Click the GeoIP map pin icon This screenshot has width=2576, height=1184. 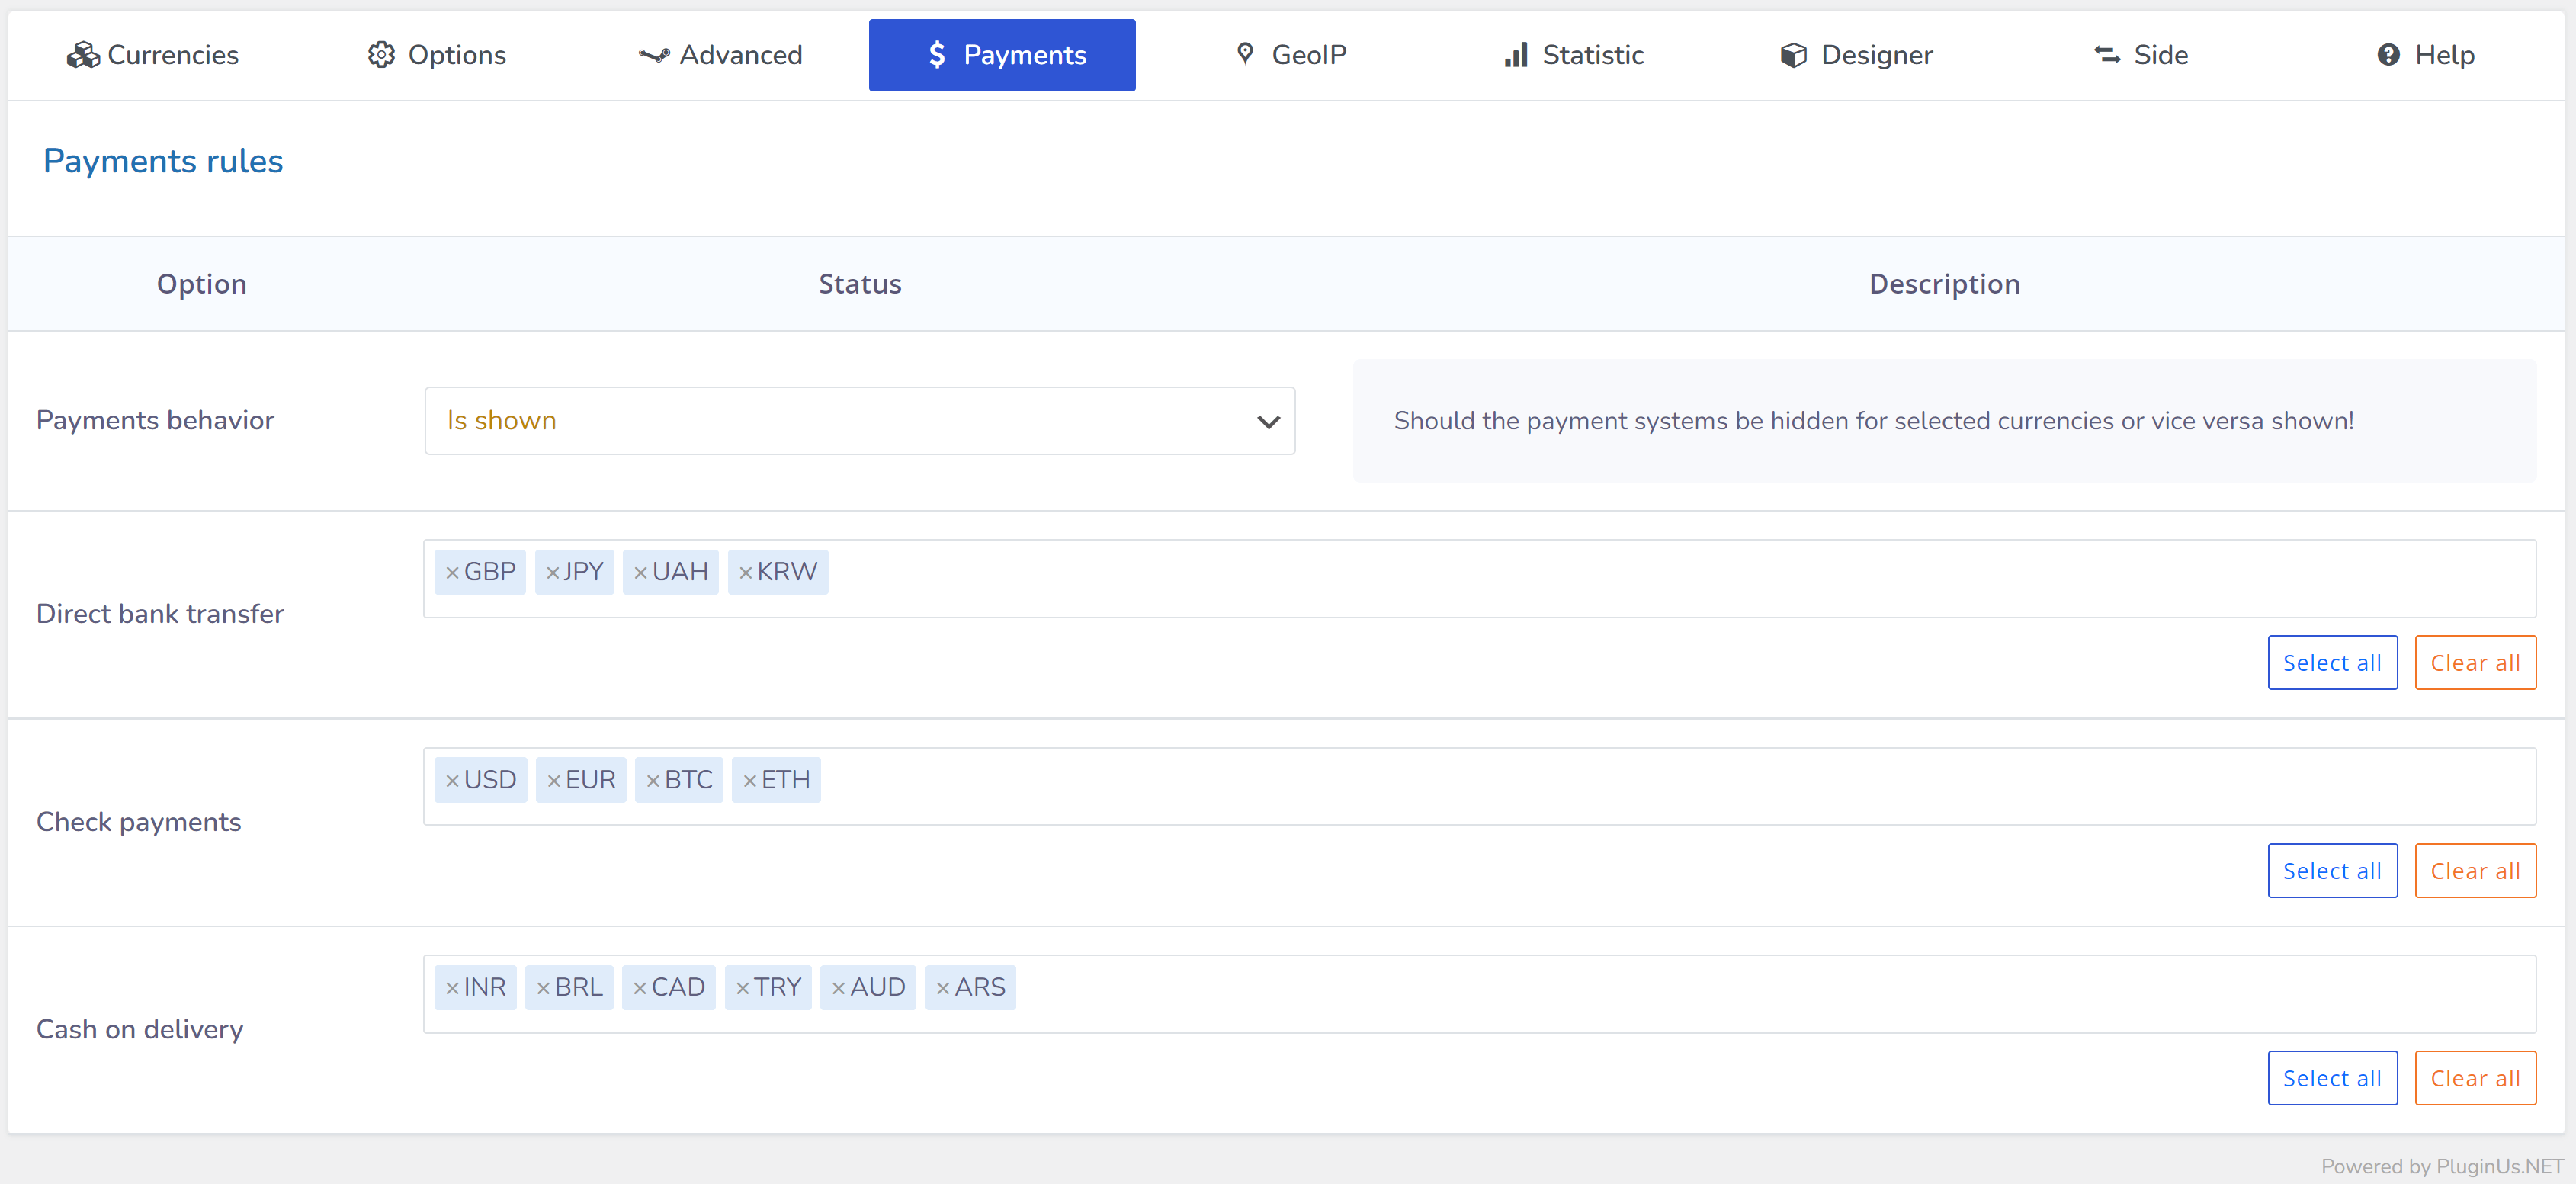click(1245, 54)
